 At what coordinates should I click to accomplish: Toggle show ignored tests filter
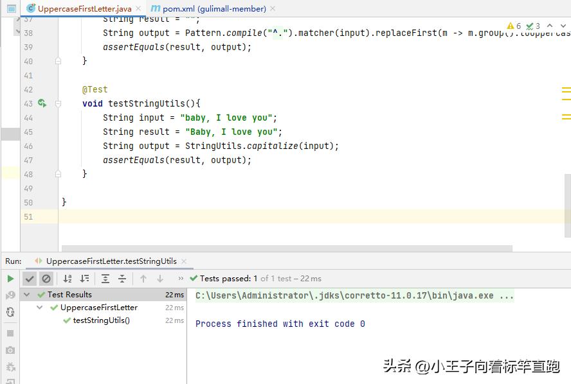[46, 279]
